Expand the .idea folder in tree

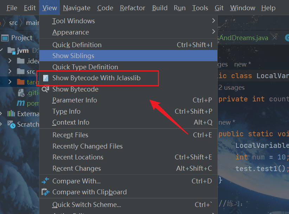[x=10, y=61]
